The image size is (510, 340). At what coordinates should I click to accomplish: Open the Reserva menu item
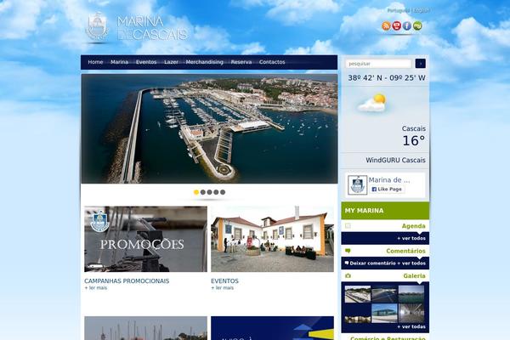241,62
